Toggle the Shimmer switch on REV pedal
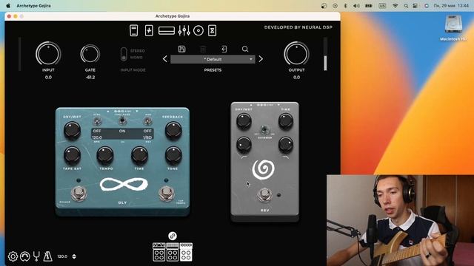The image size is (474, 266). [x=264, y=130]
